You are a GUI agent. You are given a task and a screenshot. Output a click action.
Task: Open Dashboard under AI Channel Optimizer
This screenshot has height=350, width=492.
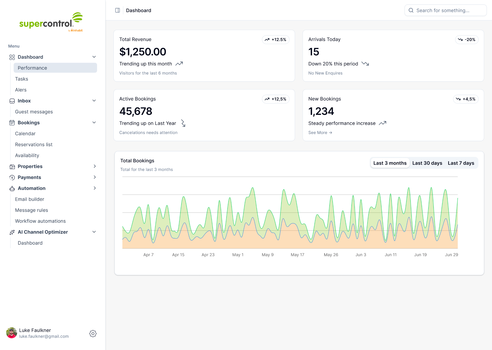30,243
